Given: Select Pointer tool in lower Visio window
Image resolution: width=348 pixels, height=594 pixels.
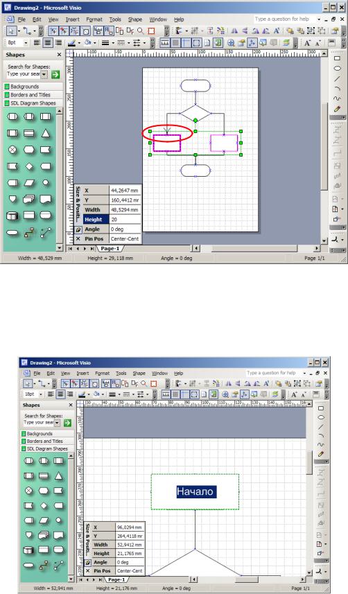Looking at the screenshot, I should (28, 383).
